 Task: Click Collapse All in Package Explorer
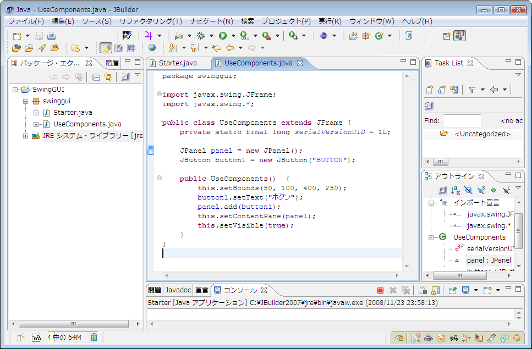point(96,77)
